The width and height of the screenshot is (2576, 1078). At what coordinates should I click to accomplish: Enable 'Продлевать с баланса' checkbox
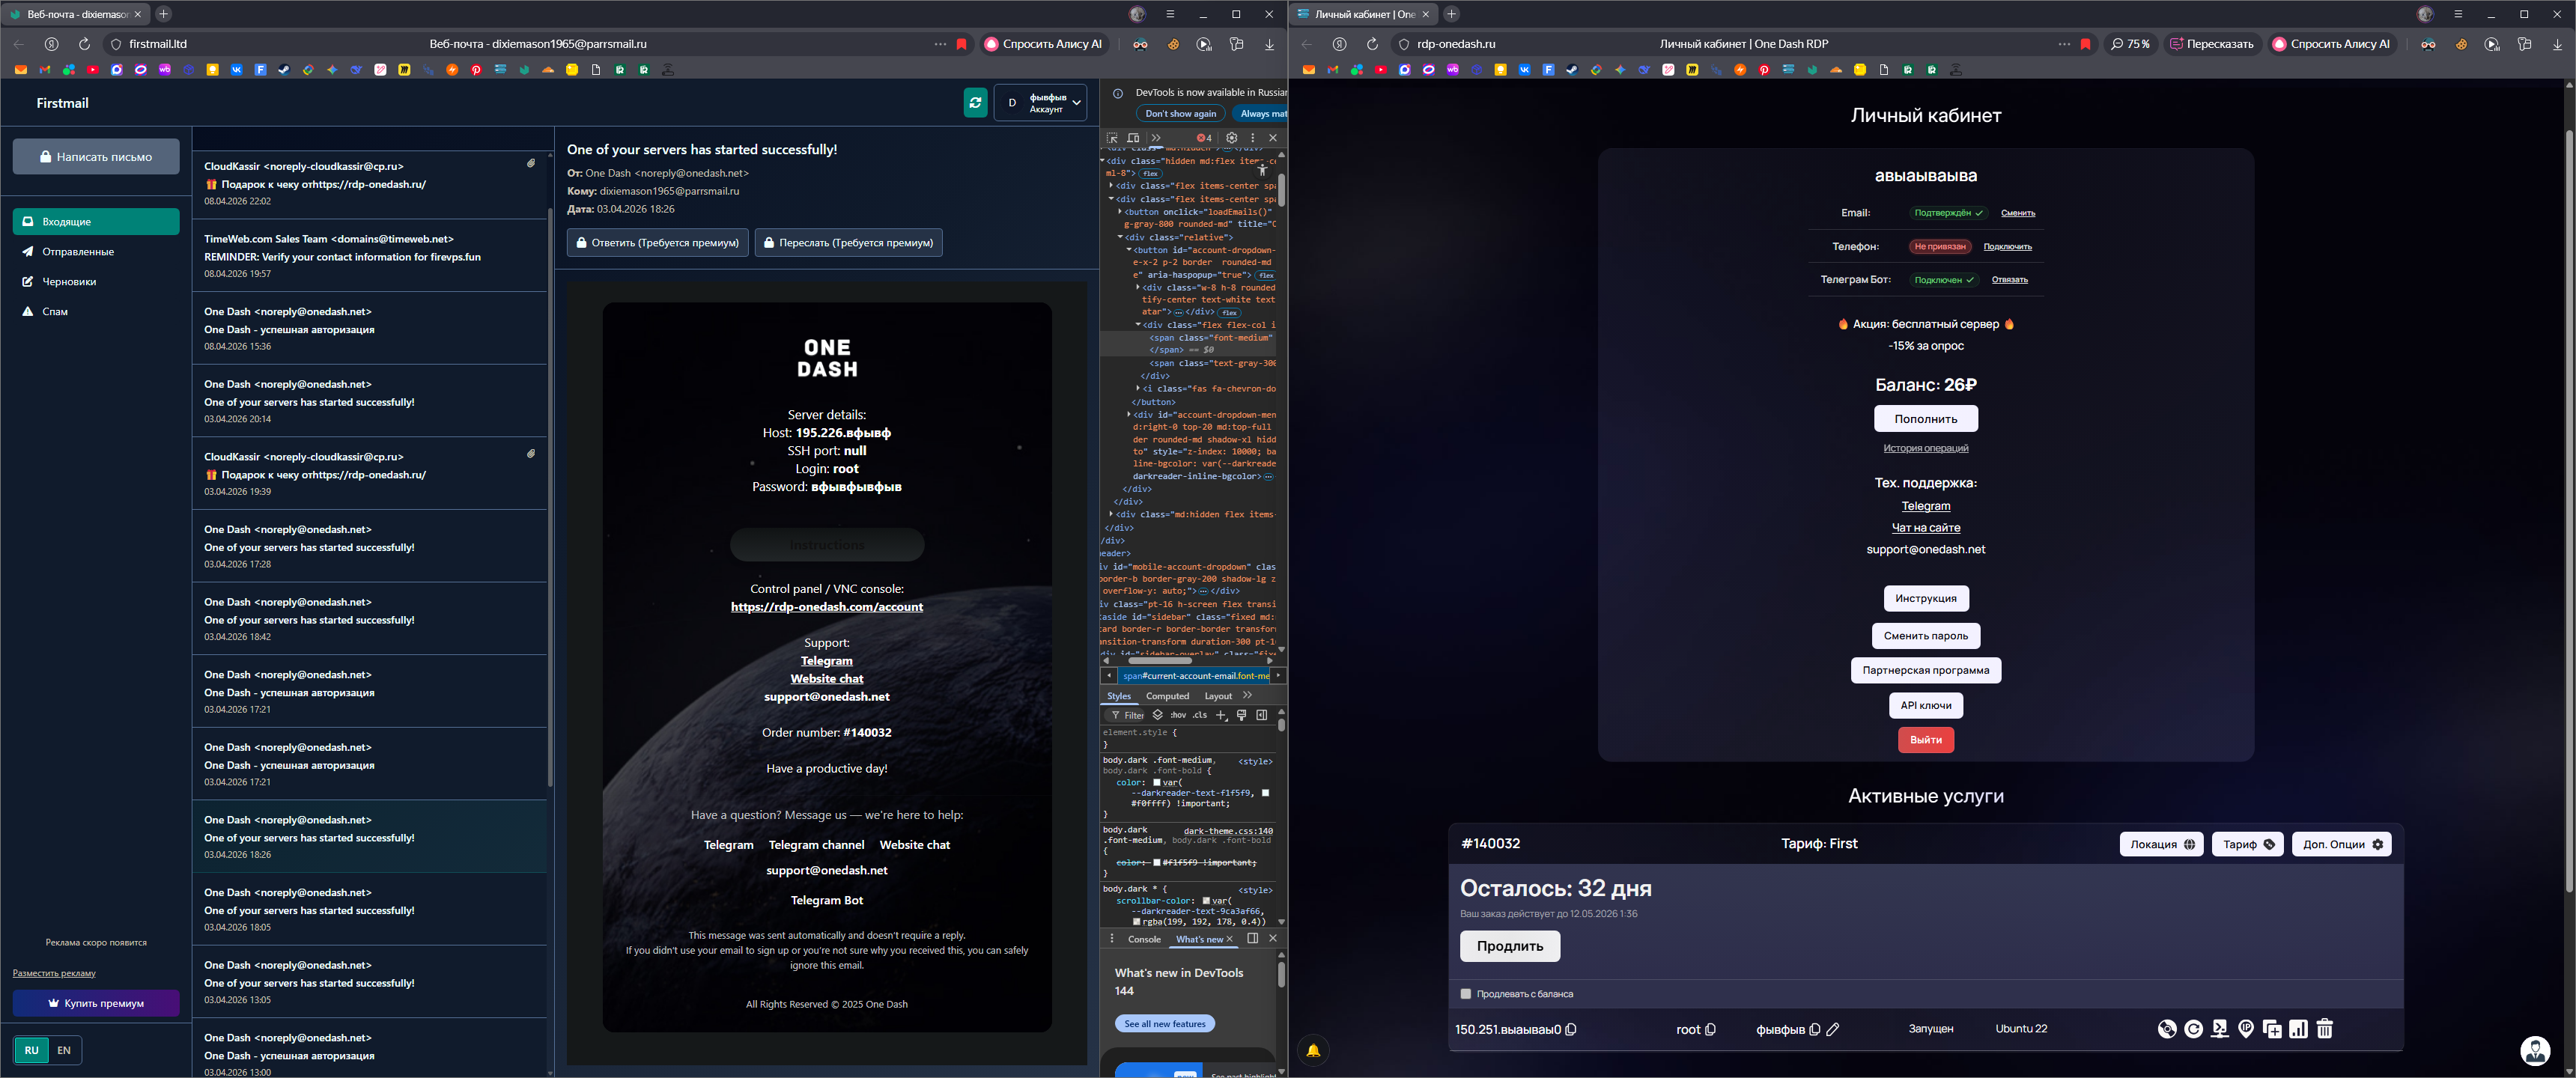1466,994
